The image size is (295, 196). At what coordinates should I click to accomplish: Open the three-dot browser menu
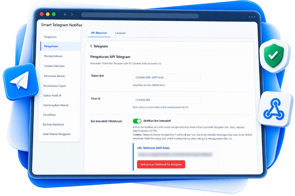pyautogui.click(x=252, y=17)
